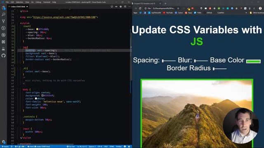This screenshot has width=264, height=148.
Task: Click the #193549 color swatch in code
Action: coord(42,95)
